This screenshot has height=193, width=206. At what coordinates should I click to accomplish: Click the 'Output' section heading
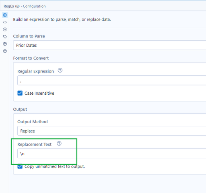tap(20, 109)
